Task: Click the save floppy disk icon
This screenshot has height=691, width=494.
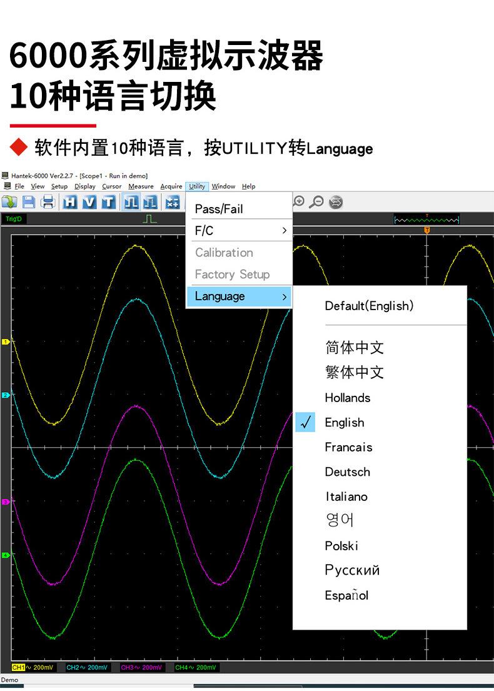Action: (x=29, y=202)
